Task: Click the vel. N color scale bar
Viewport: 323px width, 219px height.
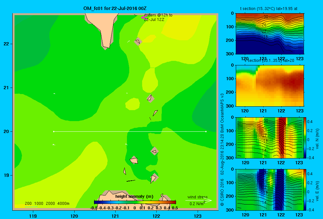Action: 305,138
